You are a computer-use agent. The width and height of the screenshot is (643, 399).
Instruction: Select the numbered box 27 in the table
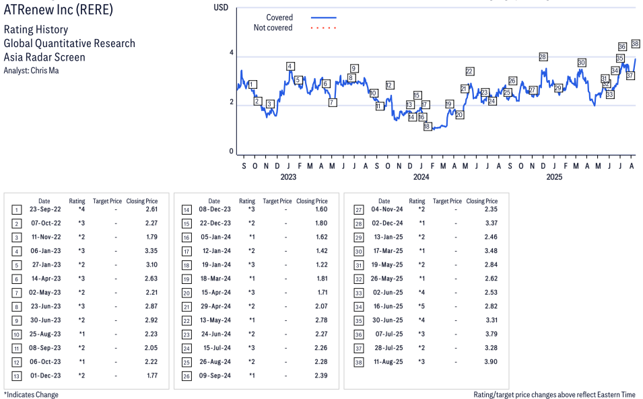[358, 210]
